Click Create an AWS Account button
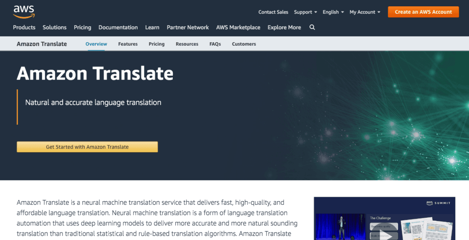This screenshot has height=240, width=469. coord(423,12)
